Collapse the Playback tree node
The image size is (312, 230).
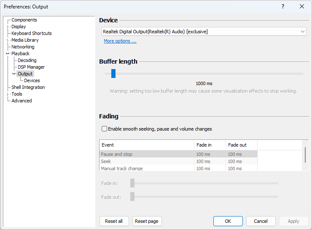(8, 54)
